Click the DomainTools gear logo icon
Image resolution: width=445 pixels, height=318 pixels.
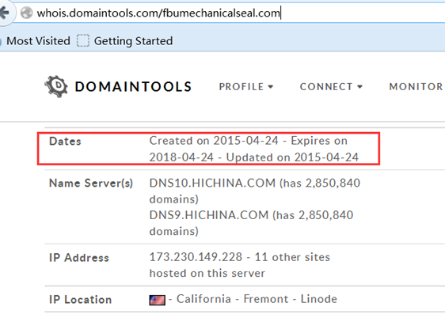tap(56, 86)
